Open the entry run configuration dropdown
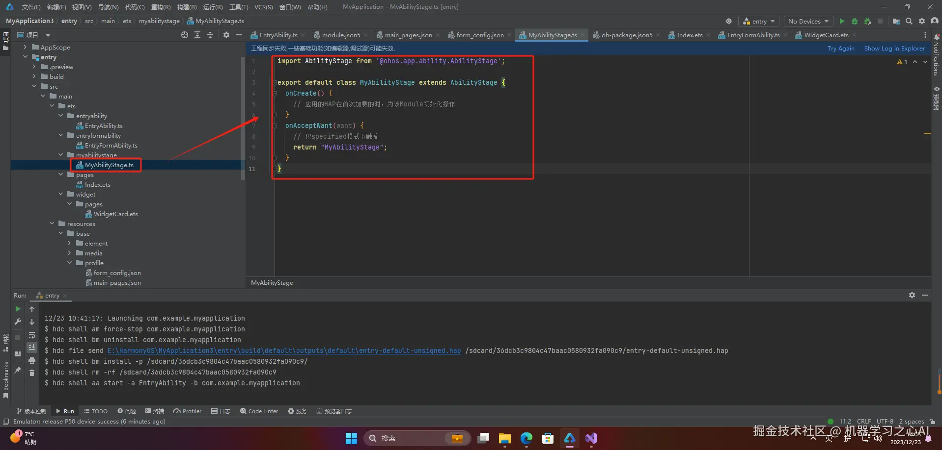The width and height of the screenshot is (942, 450). point(759,21)
